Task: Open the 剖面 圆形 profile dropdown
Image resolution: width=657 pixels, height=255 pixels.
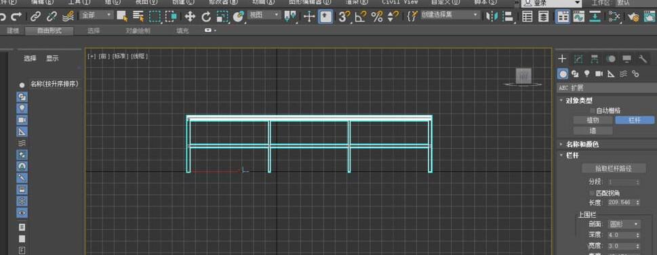Action: 624,224
